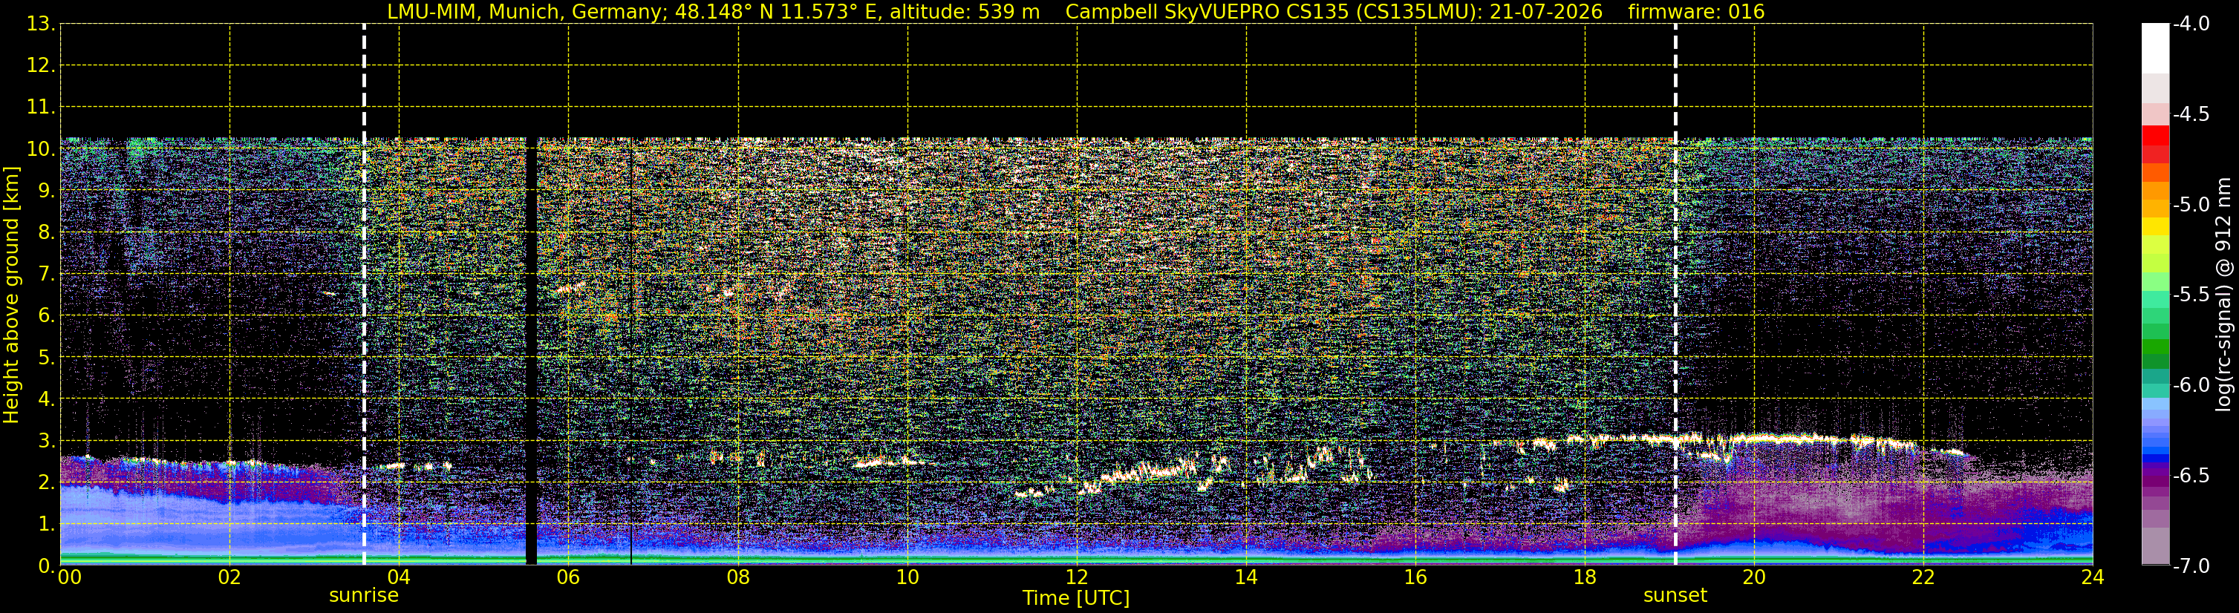
Task: Click the "20" time axis tick label
Action: pos(1754,577)
